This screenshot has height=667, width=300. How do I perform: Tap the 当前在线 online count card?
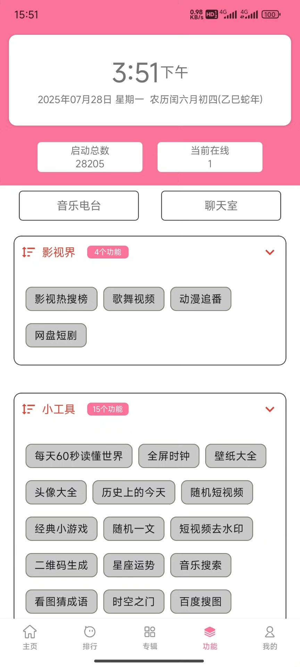tap(210, 157)
